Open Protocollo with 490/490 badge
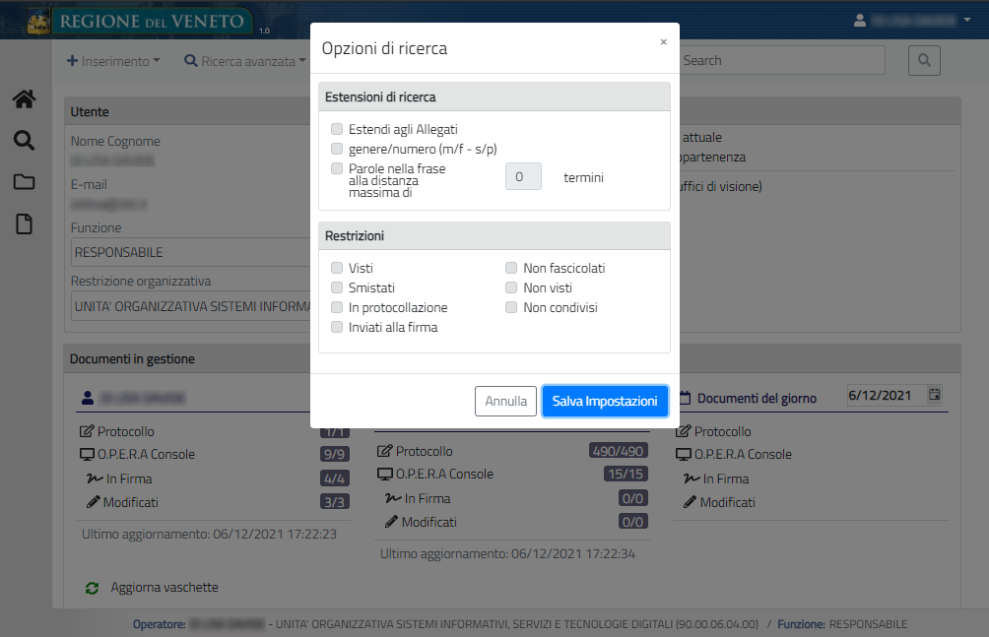The width and height of the screenshot is (989, 637). click(x=415, y=451)
